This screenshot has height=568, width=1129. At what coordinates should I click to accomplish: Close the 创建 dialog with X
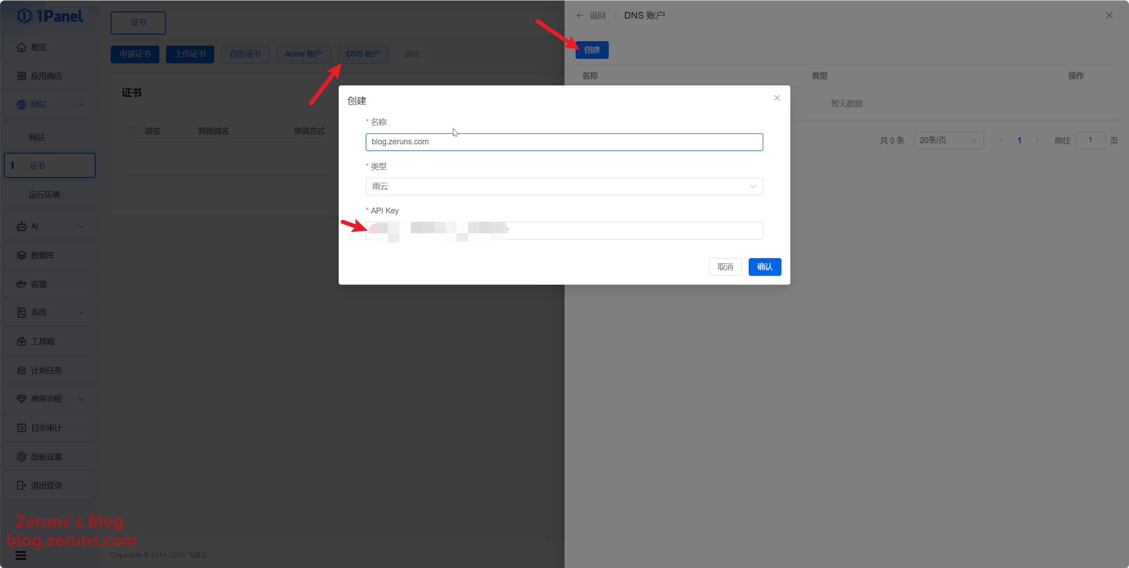click(x=777, y=98)
